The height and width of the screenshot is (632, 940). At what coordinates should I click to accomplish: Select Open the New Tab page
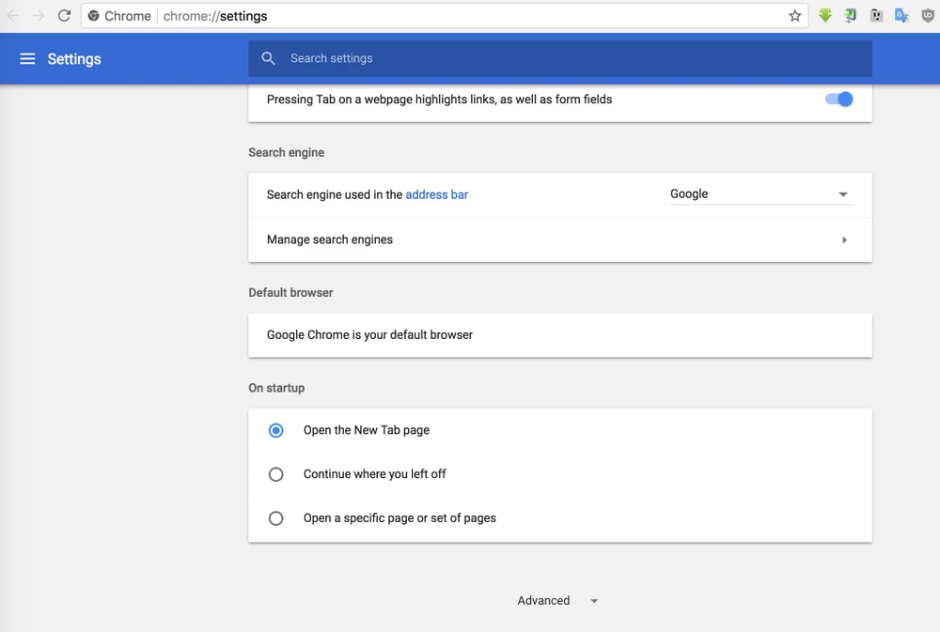pos(276,430)
